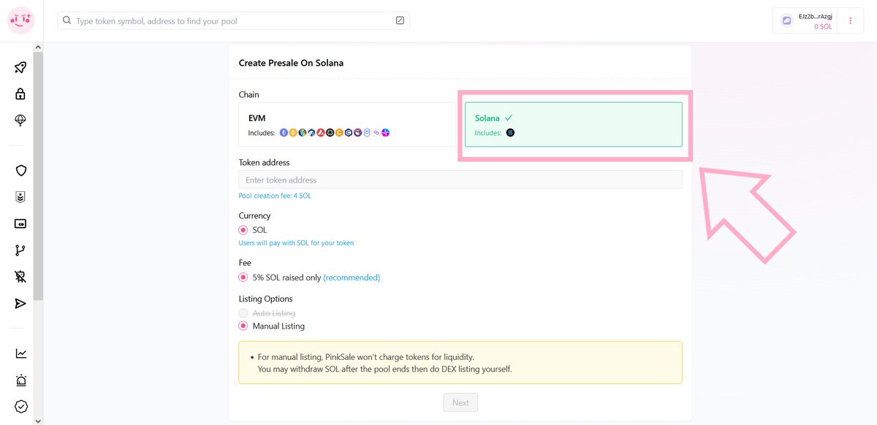This screenshot has height=425, width=877.
Task: Click the wallet address EJz2b...rAzgj button
Action: pyautogui.click(x=816, y=16)
